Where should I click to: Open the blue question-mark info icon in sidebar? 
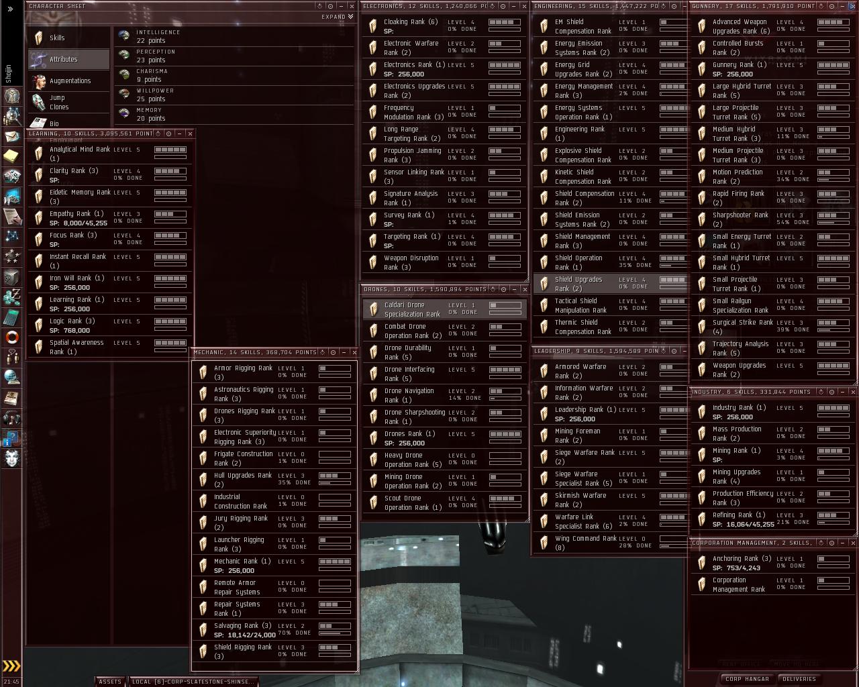click(x=11, y=438)
